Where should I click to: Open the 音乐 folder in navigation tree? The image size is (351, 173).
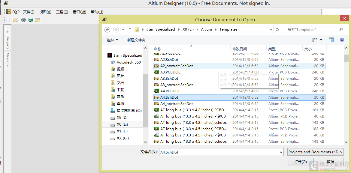(117, 97)
